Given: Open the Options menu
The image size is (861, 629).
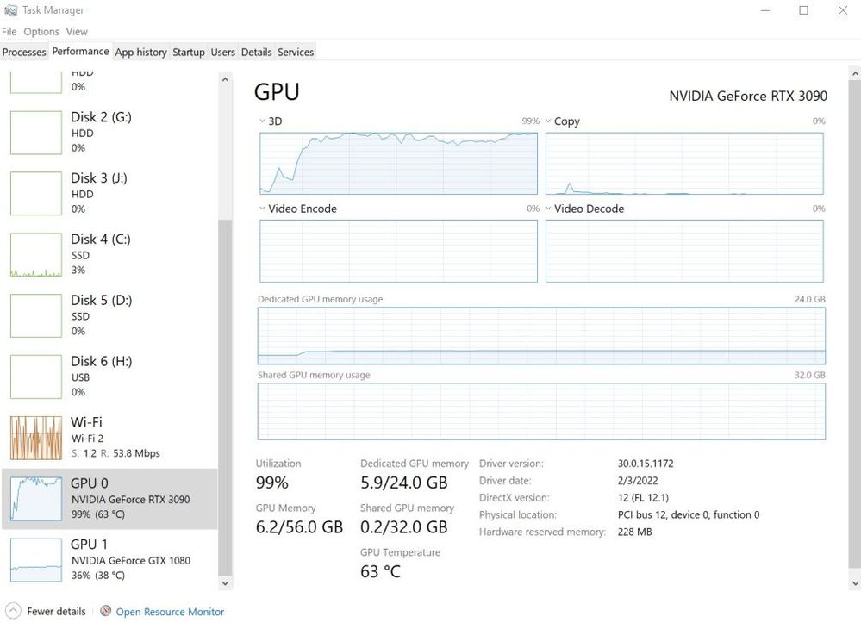Looking at the screenshot, I should tap(41, 32).
